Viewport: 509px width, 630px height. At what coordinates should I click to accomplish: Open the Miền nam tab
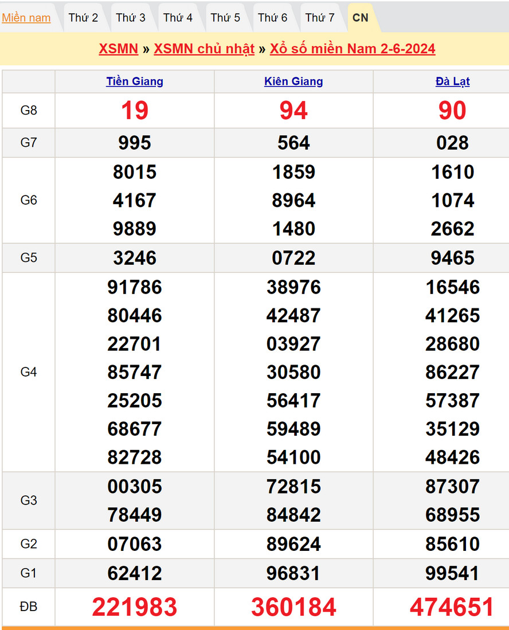26,18
